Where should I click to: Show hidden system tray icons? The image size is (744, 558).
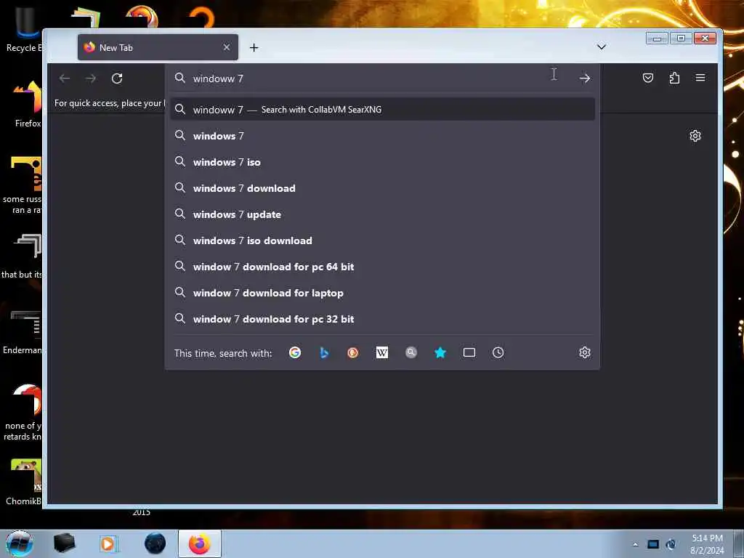click(x=635, y=545)
